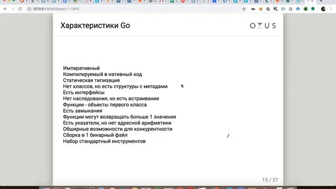The image size is (336, 189).
Task: Open the grey ring extension icon
Action: 290,9
